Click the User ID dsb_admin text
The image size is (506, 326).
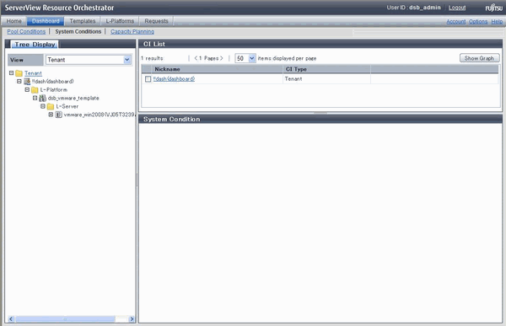[413, 8]
